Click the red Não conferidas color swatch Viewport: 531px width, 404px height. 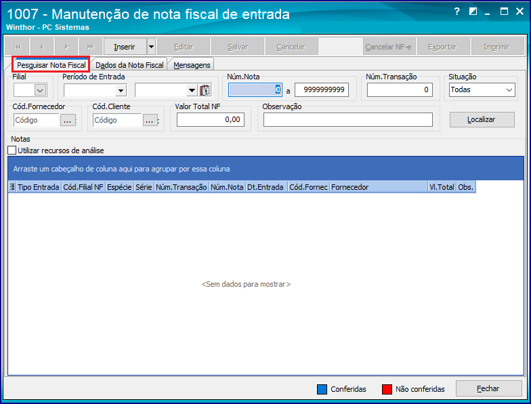(x=387, y=389)
